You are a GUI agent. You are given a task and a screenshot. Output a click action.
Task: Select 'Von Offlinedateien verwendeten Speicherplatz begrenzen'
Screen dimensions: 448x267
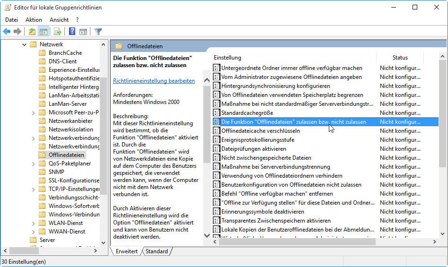[292, 95]
